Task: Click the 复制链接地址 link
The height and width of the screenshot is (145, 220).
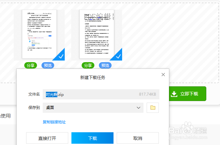Action: point(54,122)
